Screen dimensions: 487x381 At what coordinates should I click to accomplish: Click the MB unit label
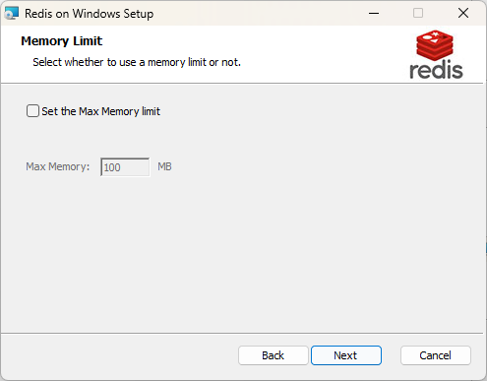click(164, 166)
